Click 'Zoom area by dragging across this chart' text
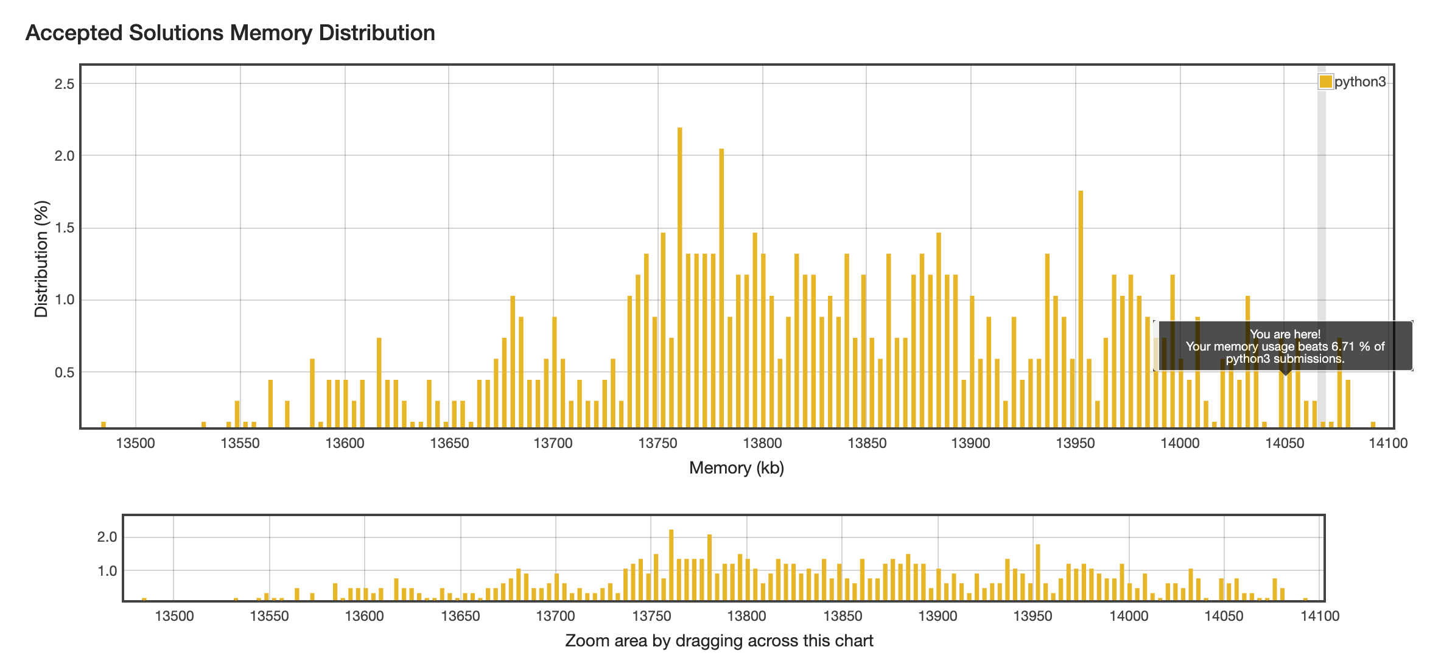This screenshot has width=1455, height=661. click(x=719, y=640)
